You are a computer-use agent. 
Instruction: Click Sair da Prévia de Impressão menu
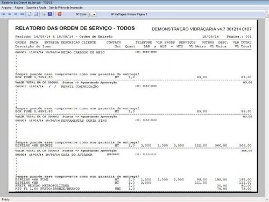click(x=66, y=8)
